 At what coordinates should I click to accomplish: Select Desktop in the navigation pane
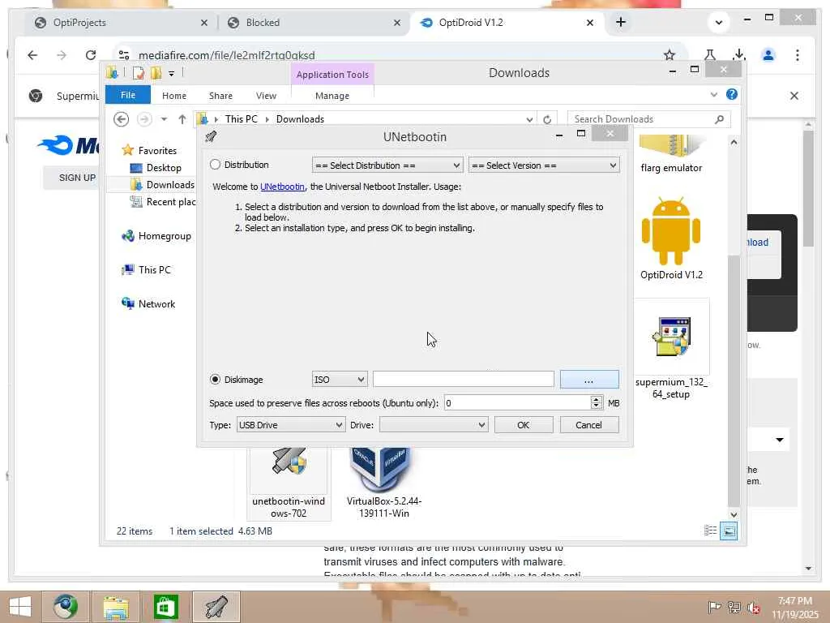[164, 167]
